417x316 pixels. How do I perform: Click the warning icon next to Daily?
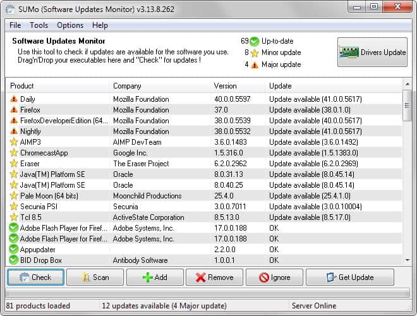pos(13,99)
